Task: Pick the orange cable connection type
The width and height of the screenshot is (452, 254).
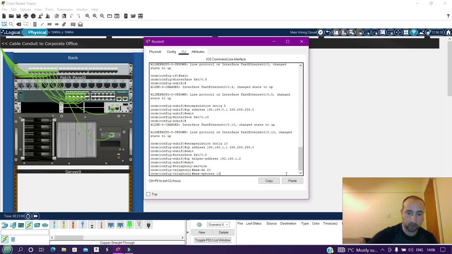Action: [73, 225]
